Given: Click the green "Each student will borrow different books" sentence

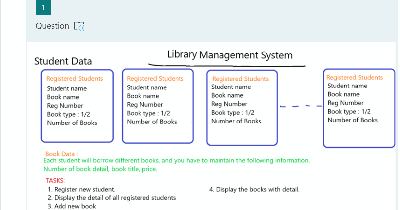Looking at the screenshot, I should pyautogui.click(x=177, y=161).
